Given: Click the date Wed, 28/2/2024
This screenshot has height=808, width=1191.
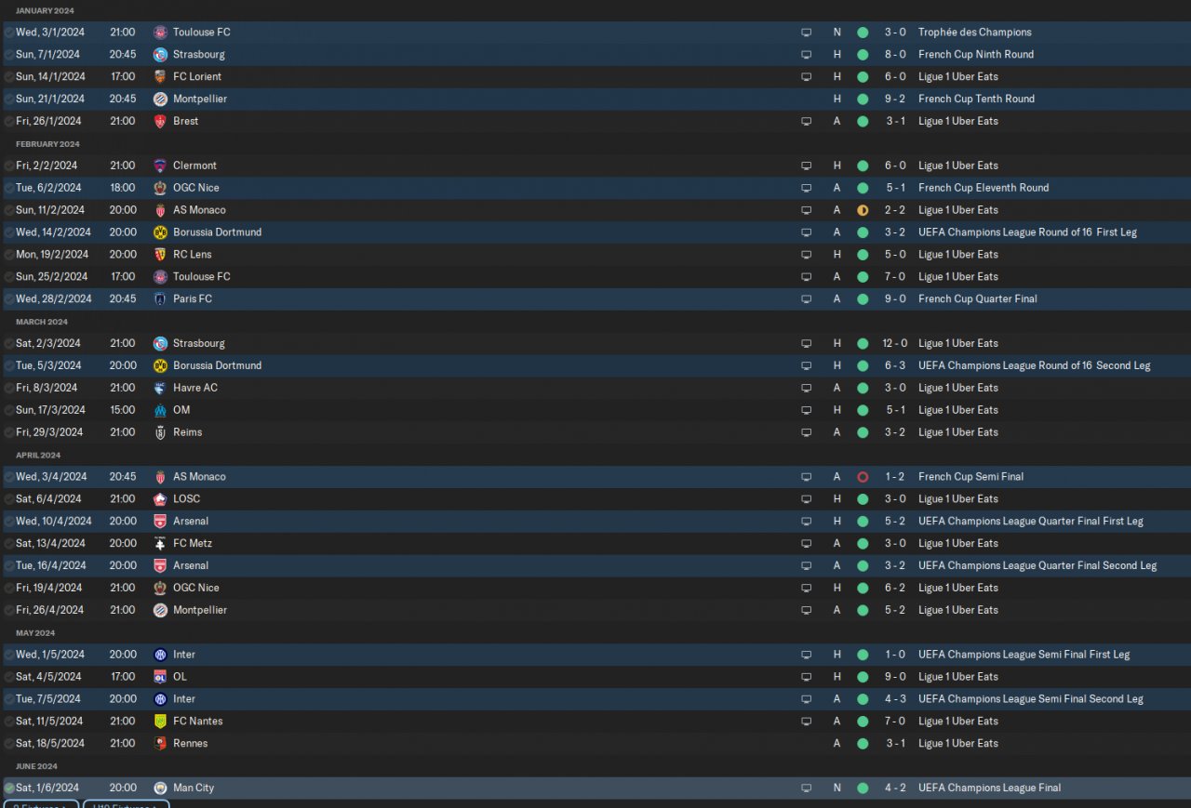Looking at the screenshot, I should (x=54, y=299).
